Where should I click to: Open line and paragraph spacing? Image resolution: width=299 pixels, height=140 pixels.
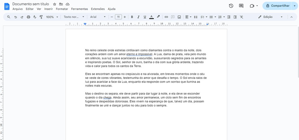[x=196, y=17]
